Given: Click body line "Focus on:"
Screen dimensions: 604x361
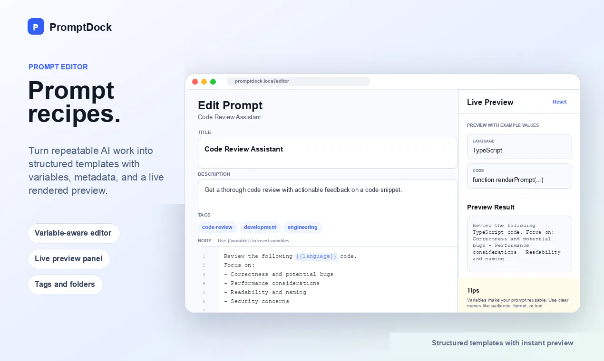Looking at the screenshot, I should coord(239,265).
